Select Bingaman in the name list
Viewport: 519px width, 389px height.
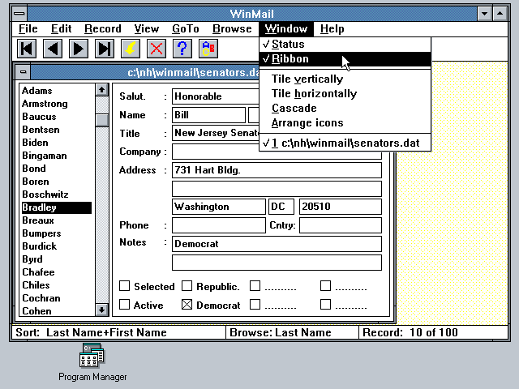pos(56,156)
